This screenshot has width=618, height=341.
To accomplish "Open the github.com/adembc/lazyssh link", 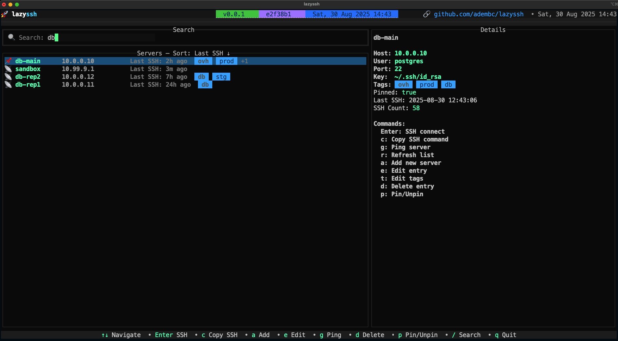I will point(478,14).
